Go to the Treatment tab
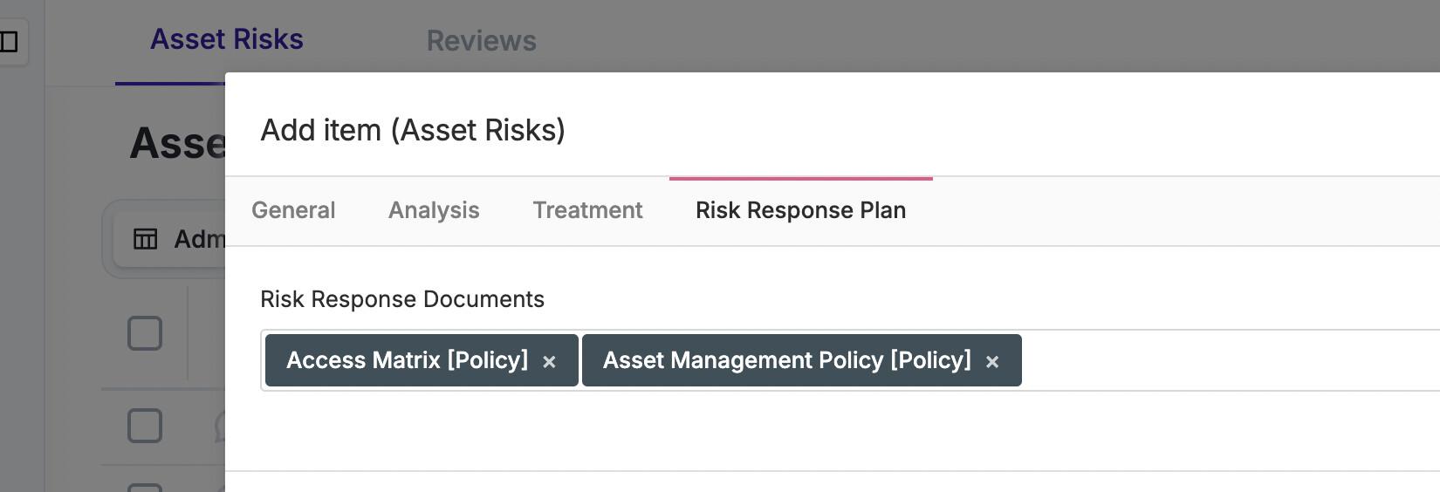 pyautogui.click(x=587, y=210)
